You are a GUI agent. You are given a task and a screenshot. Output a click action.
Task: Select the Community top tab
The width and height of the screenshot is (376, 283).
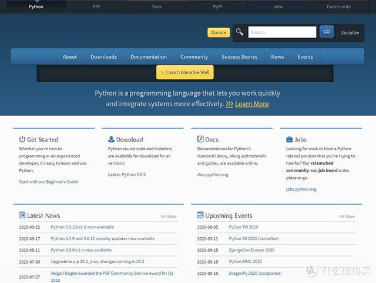click(x=338, y=6)
